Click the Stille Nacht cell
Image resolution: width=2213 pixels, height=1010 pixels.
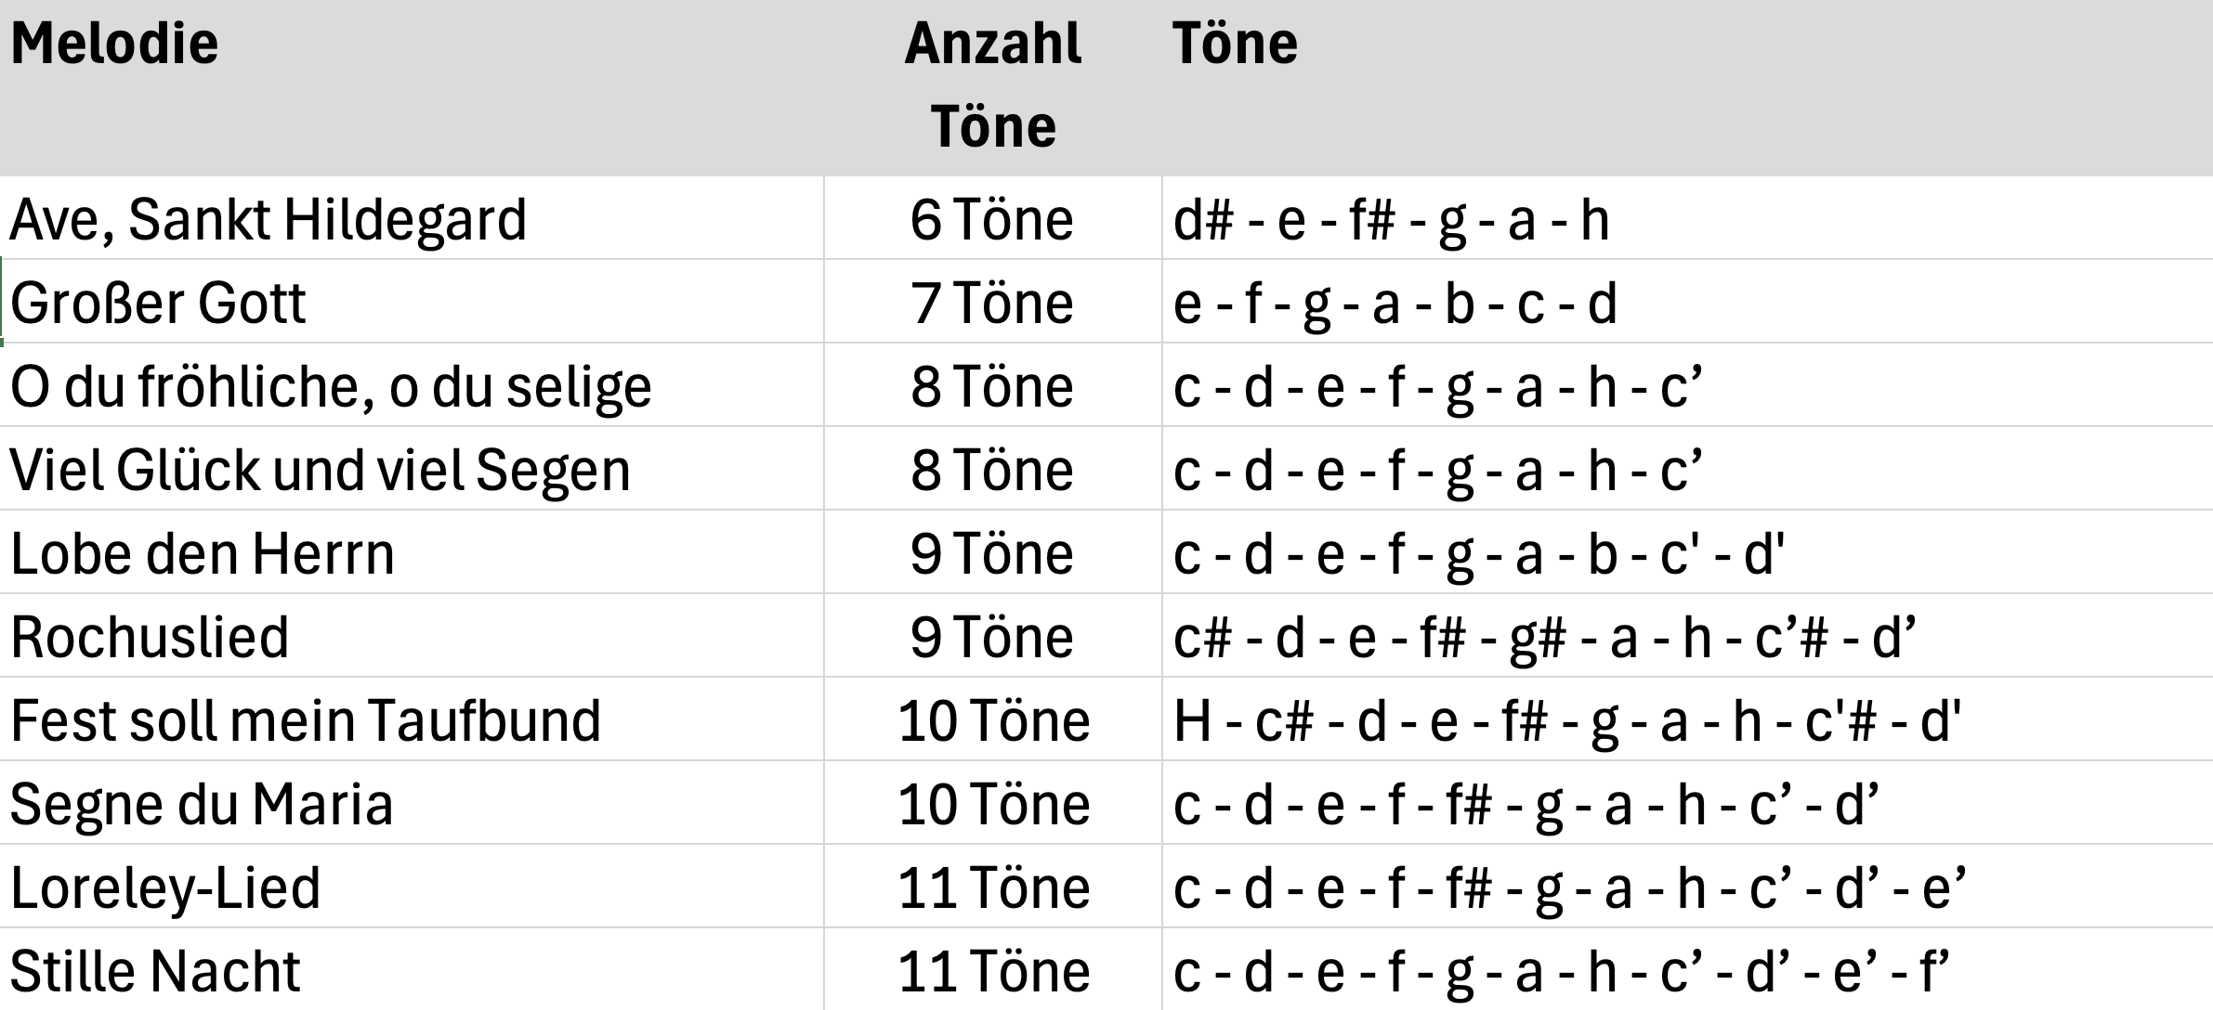[x=412, y=969]
